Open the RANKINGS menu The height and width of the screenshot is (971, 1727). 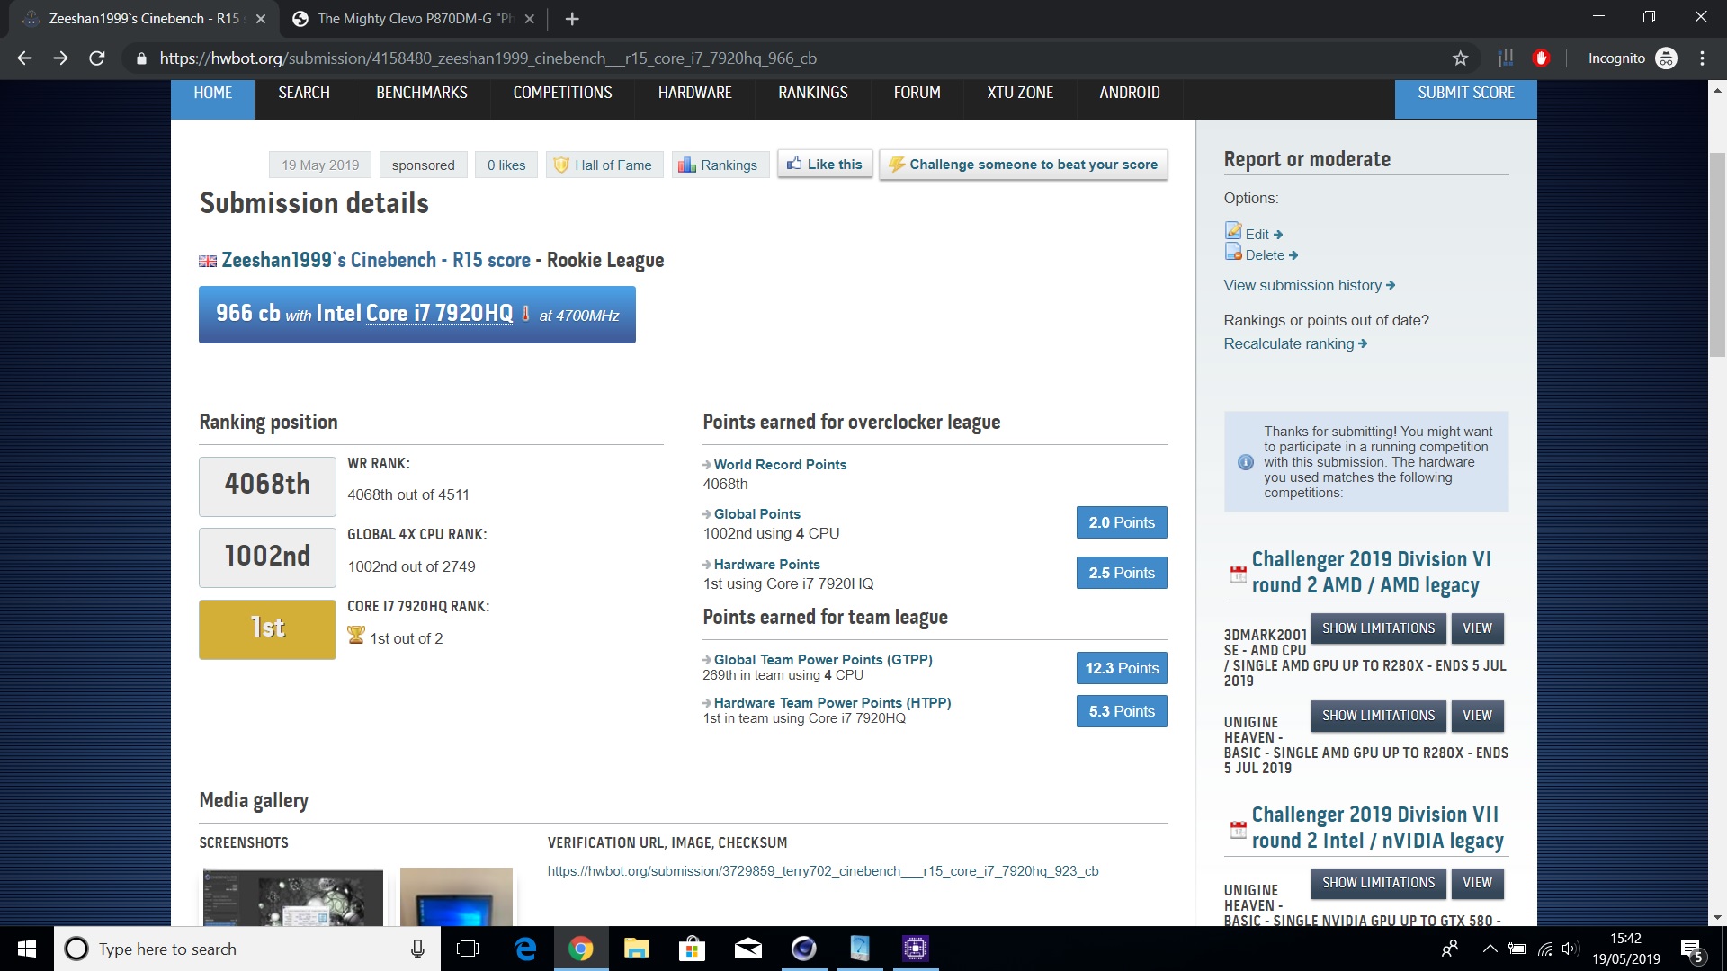coord(813,93)
